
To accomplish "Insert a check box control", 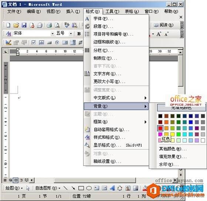I will click(33, 42).
